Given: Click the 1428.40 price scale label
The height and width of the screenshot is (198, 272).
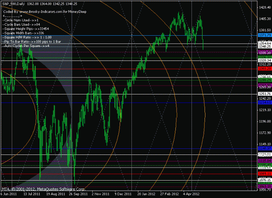Looking at the screenshot, I should 265,7.
